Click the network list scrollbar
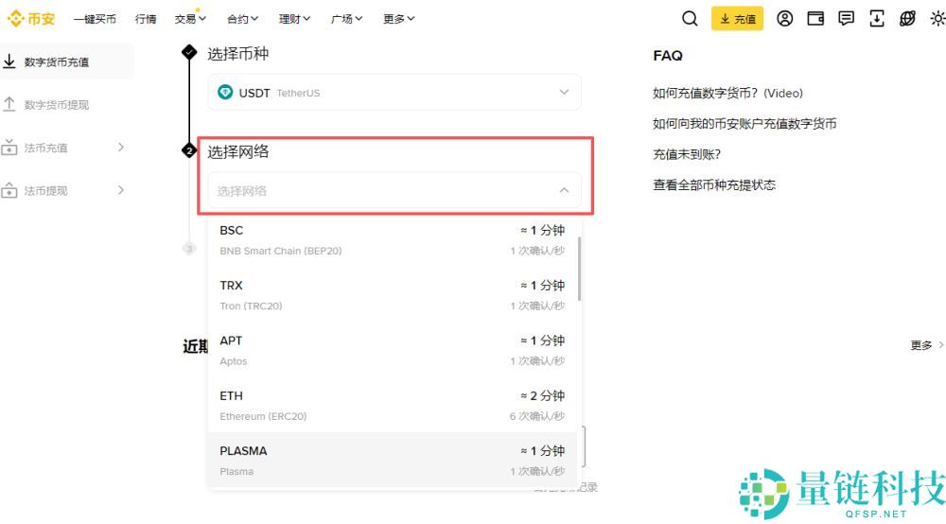 coord(580,269)
